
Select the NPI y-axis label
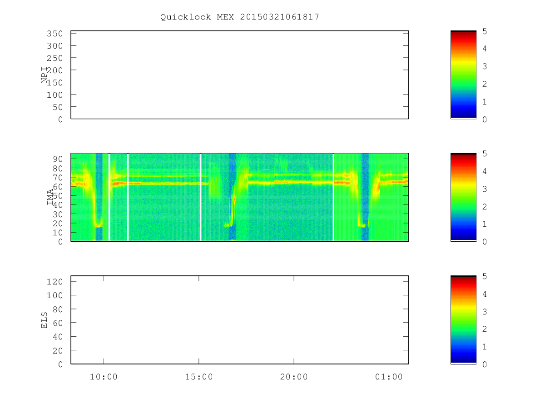(x=45, y=75)
